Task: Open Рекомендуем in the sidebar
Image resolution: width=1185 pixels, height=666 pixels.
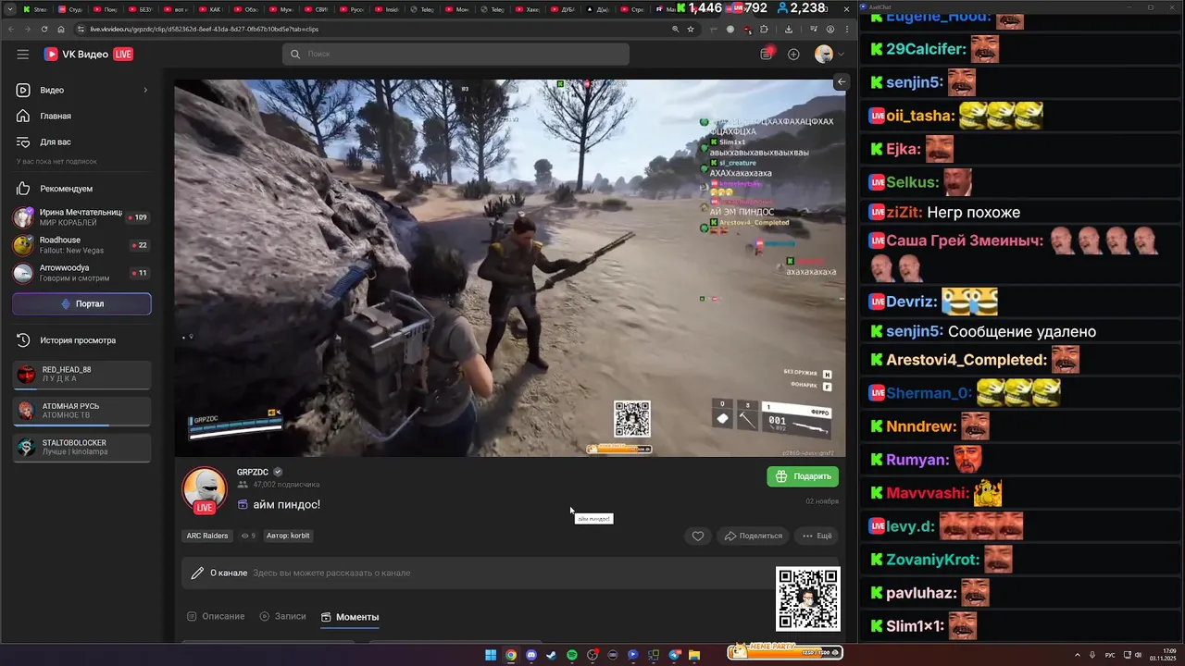Action: pos(81,189)
